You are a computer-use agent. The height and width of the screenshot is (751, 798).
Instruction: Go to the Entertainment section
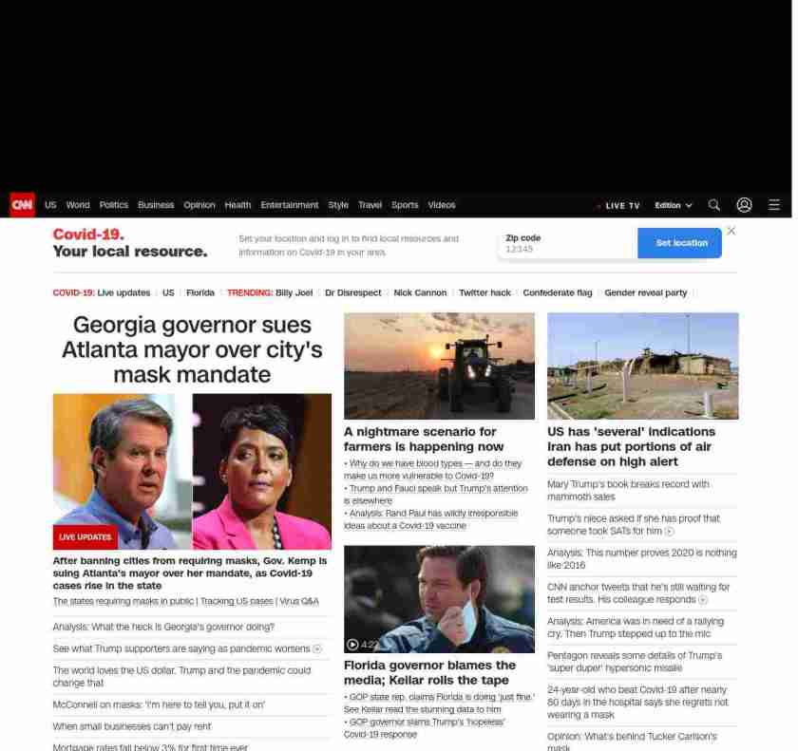coord(289,205)
